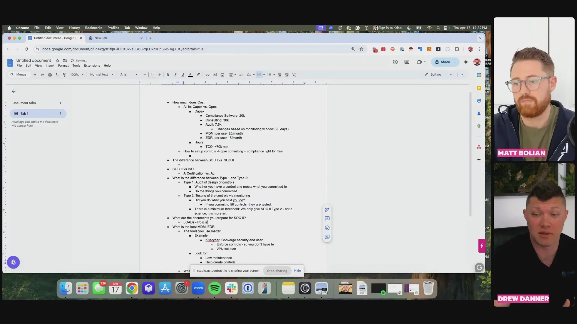Viewport: 577px width, 324px height.
Task: Open Gemini sparkle assistant
Action: point(466,62)
